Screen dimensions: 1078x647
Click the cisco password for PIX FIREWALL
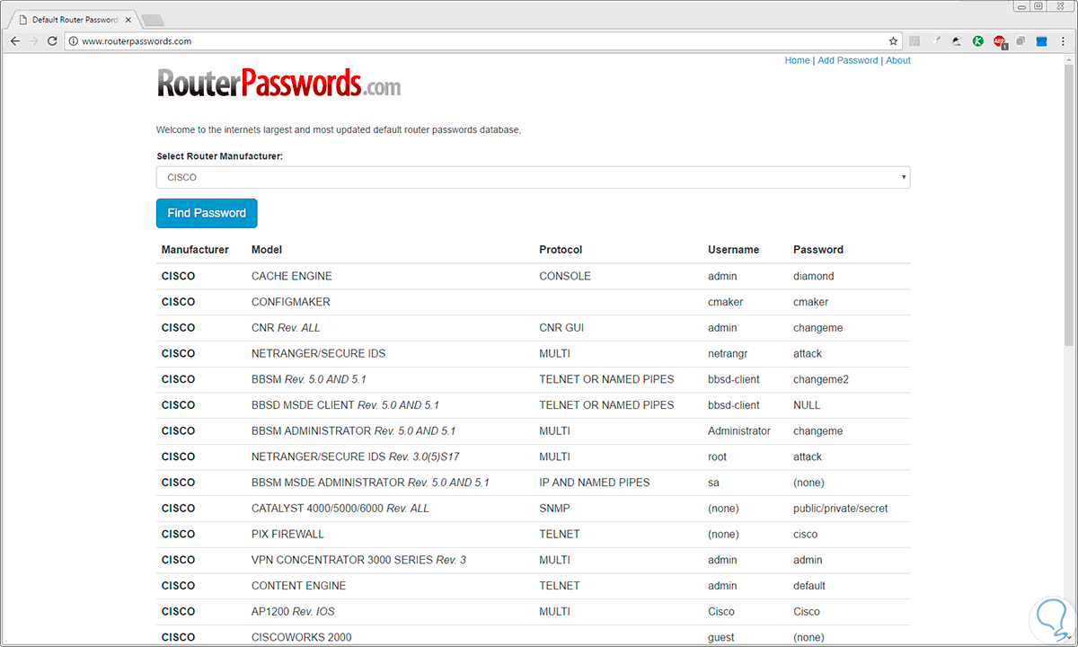tap(806, 534)
